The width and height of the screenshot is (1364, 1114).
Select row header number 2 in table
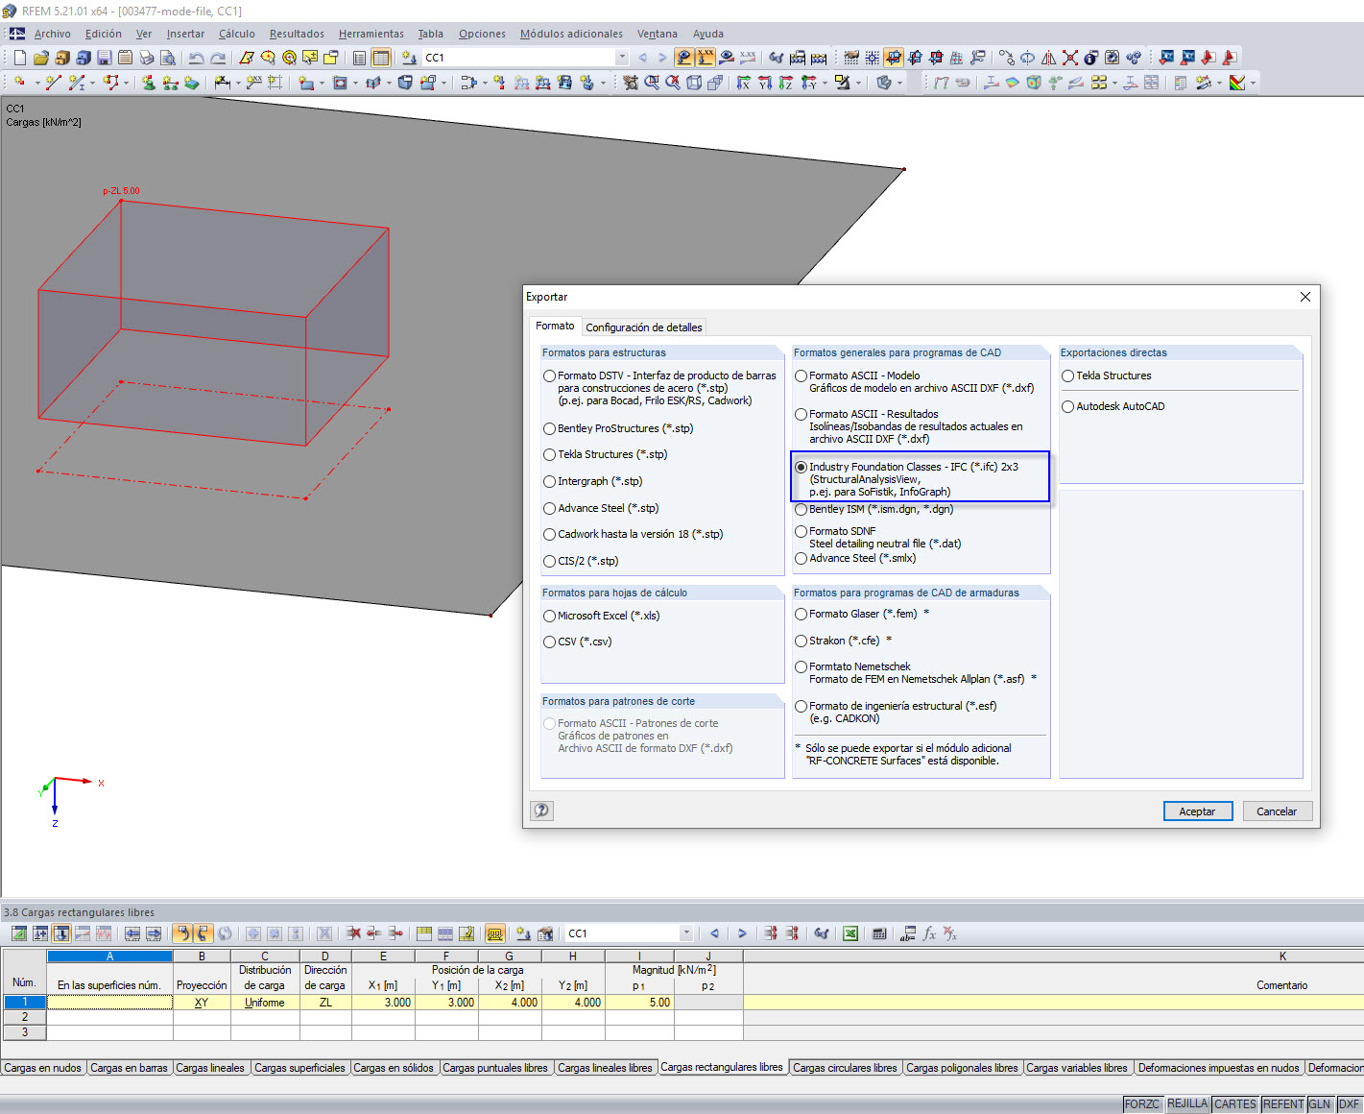25,1017
